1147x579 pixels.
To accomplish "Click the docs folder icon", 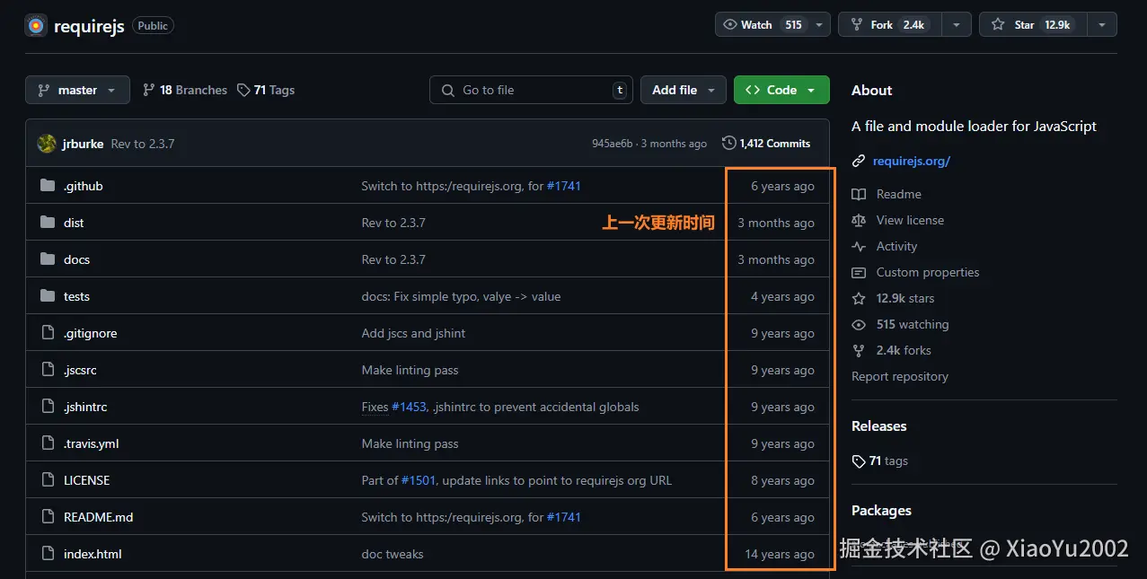I will click(48, 259).
